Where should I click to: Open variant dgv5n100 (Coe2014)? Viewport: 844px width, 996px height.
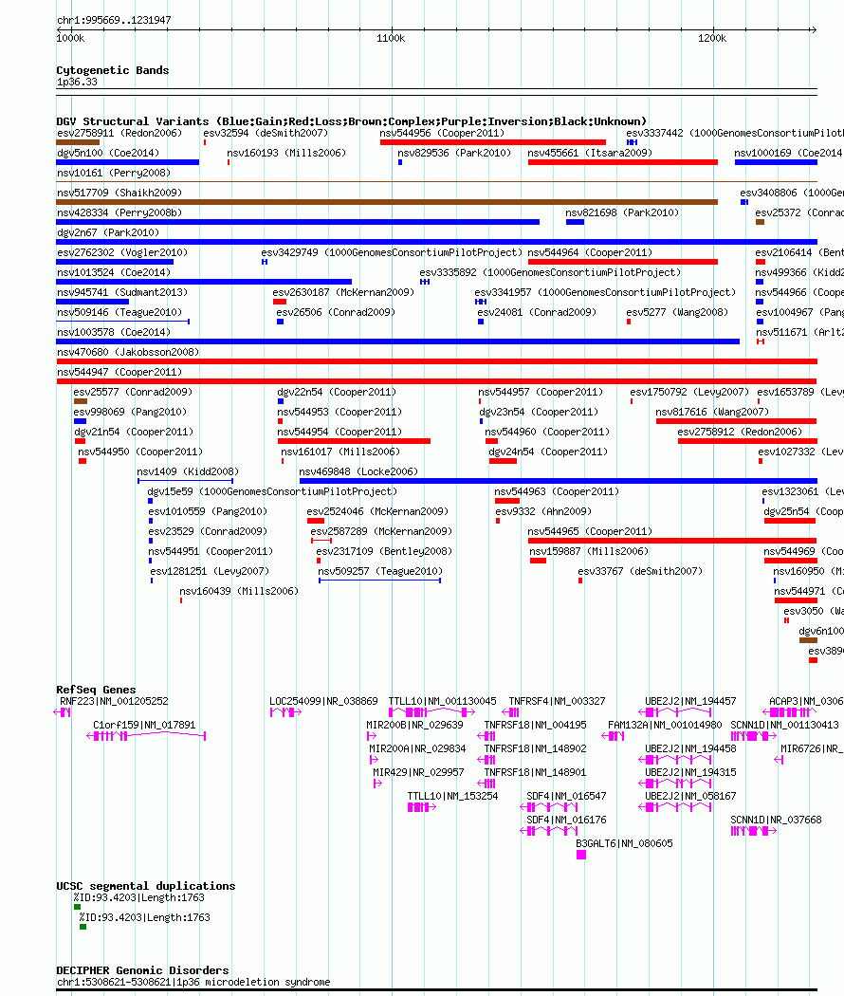tap(108, 153)
